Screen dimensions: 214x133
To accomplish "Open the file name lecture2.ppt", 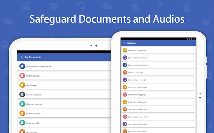I will click(x=32, y=132).
